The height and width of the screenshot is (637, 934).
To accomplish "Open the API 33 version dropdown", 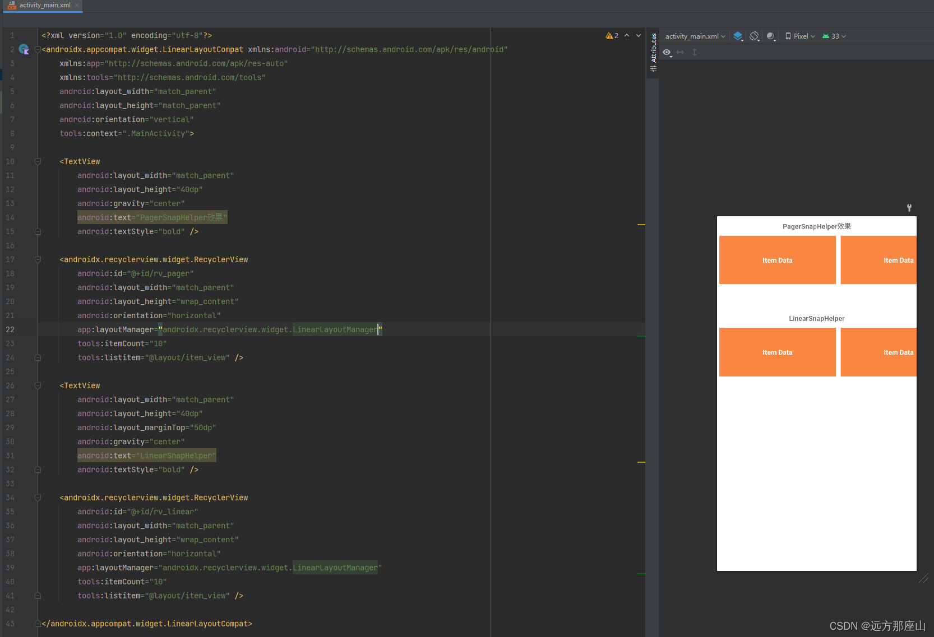I will [834, 36].
